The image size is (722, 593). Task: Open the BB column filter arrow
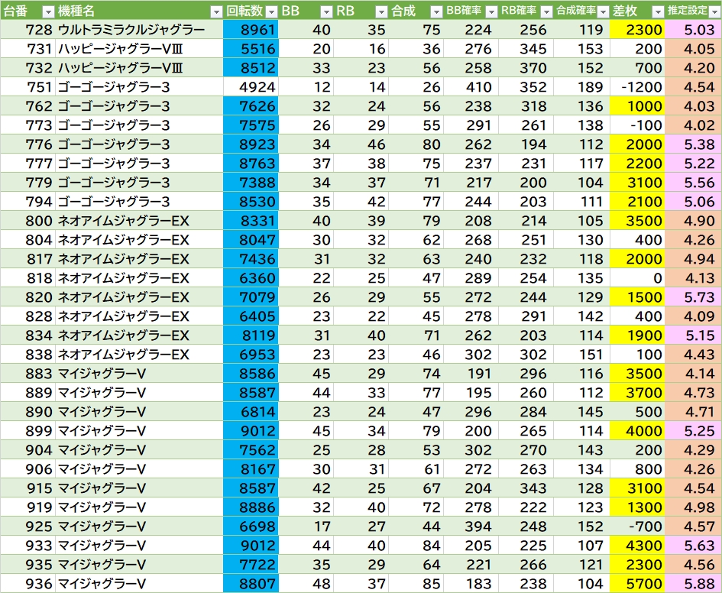coord(326,11)
